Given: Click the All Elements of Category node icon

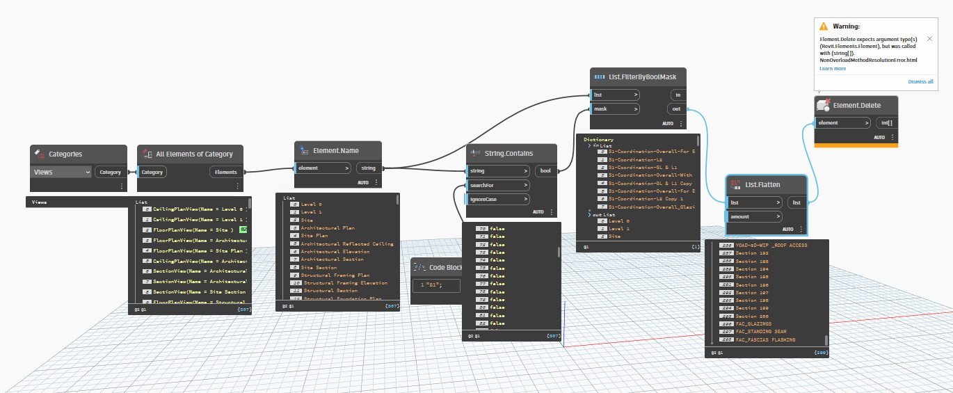Looking at the screenshot, I should (146, 154).
